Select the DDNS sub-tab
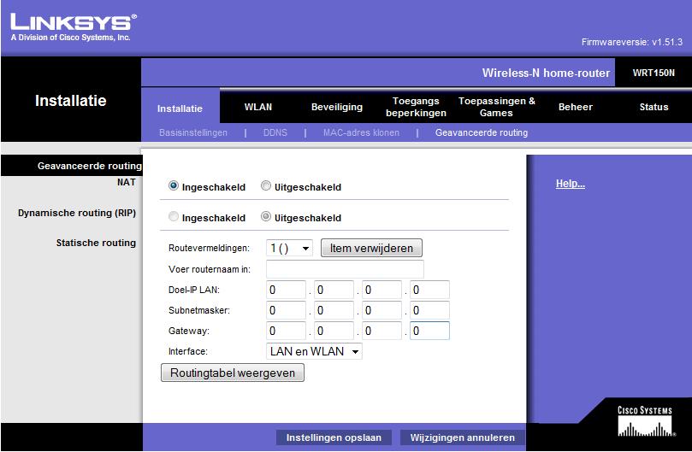The height and width of the screenshot is (452, 692). [275, 132]
